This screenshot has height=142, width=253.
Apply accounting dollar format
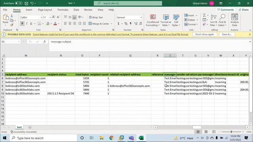click(x=119, y=24)
